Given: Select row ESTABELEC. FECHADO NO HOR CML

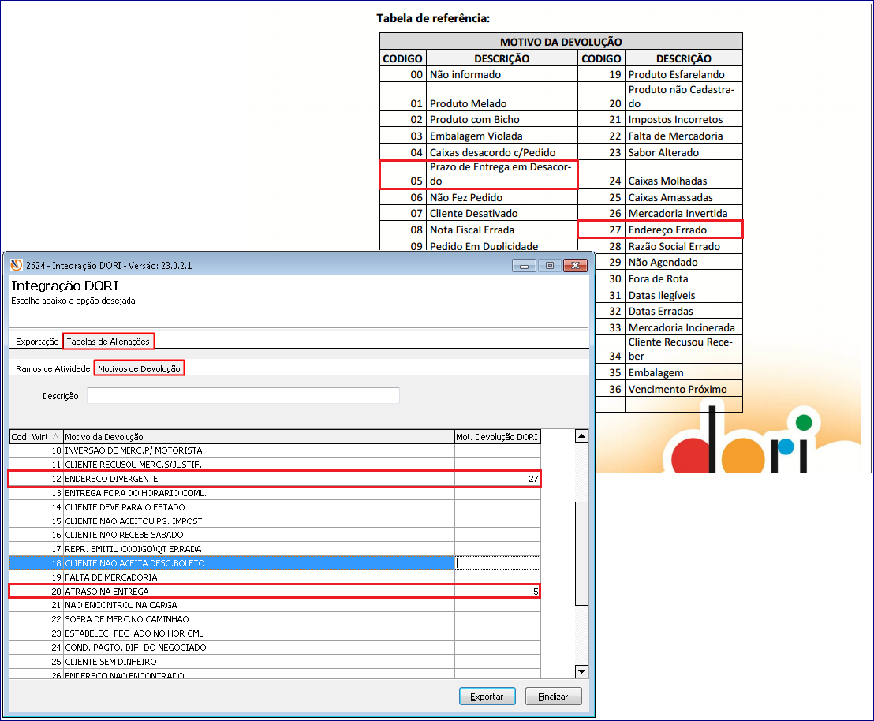Looking at the screenshot, I should (x=275, y=634).
